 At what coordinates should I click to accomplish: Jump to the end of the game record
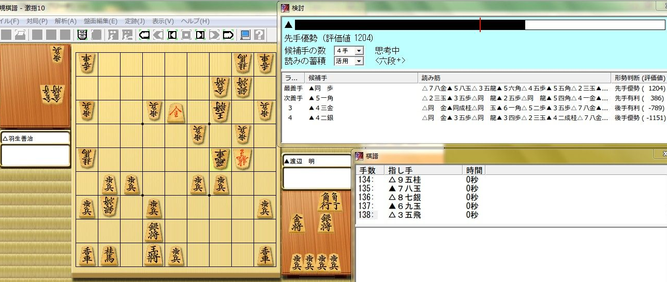pyautogui.click(x=228, y=35)
